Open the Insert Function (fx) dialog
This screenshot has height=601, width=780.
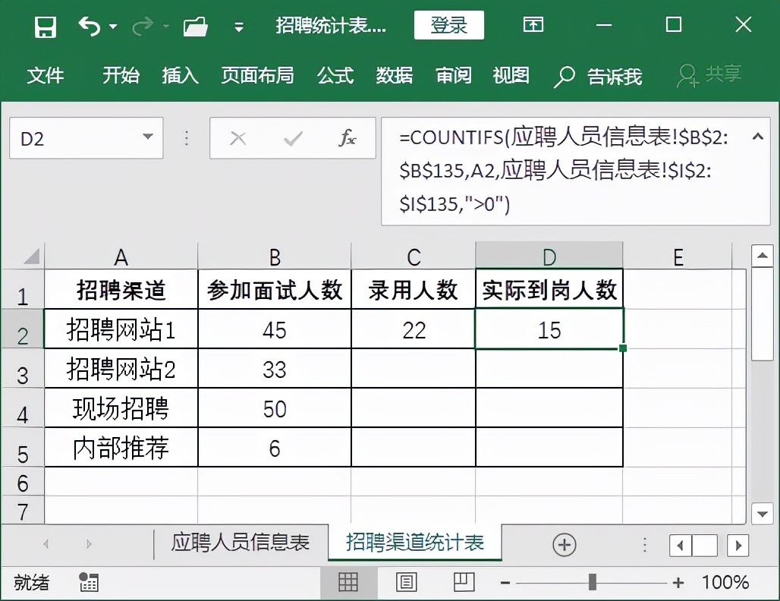[348, 138]
